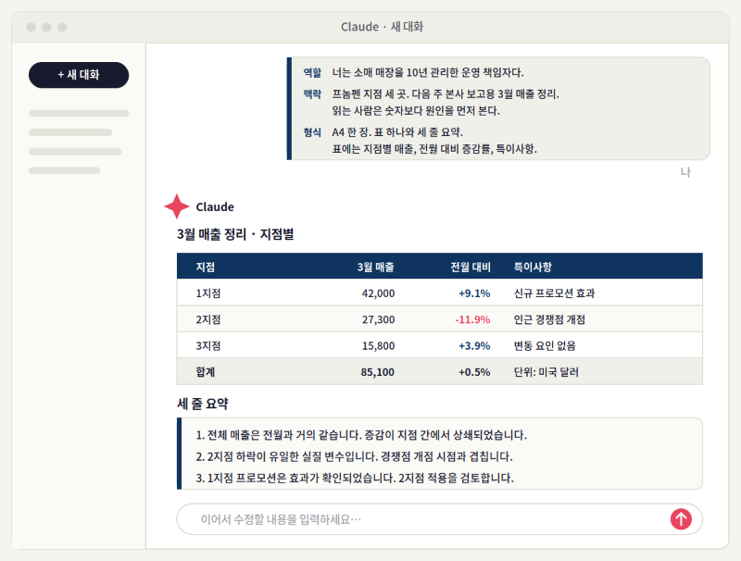
Task: Click the 42,000 sales value
Action: (378, 293)
